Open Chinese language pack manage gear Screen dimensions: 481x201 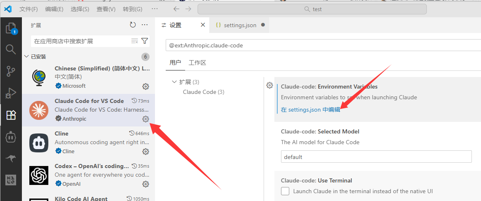coord(146,86)
